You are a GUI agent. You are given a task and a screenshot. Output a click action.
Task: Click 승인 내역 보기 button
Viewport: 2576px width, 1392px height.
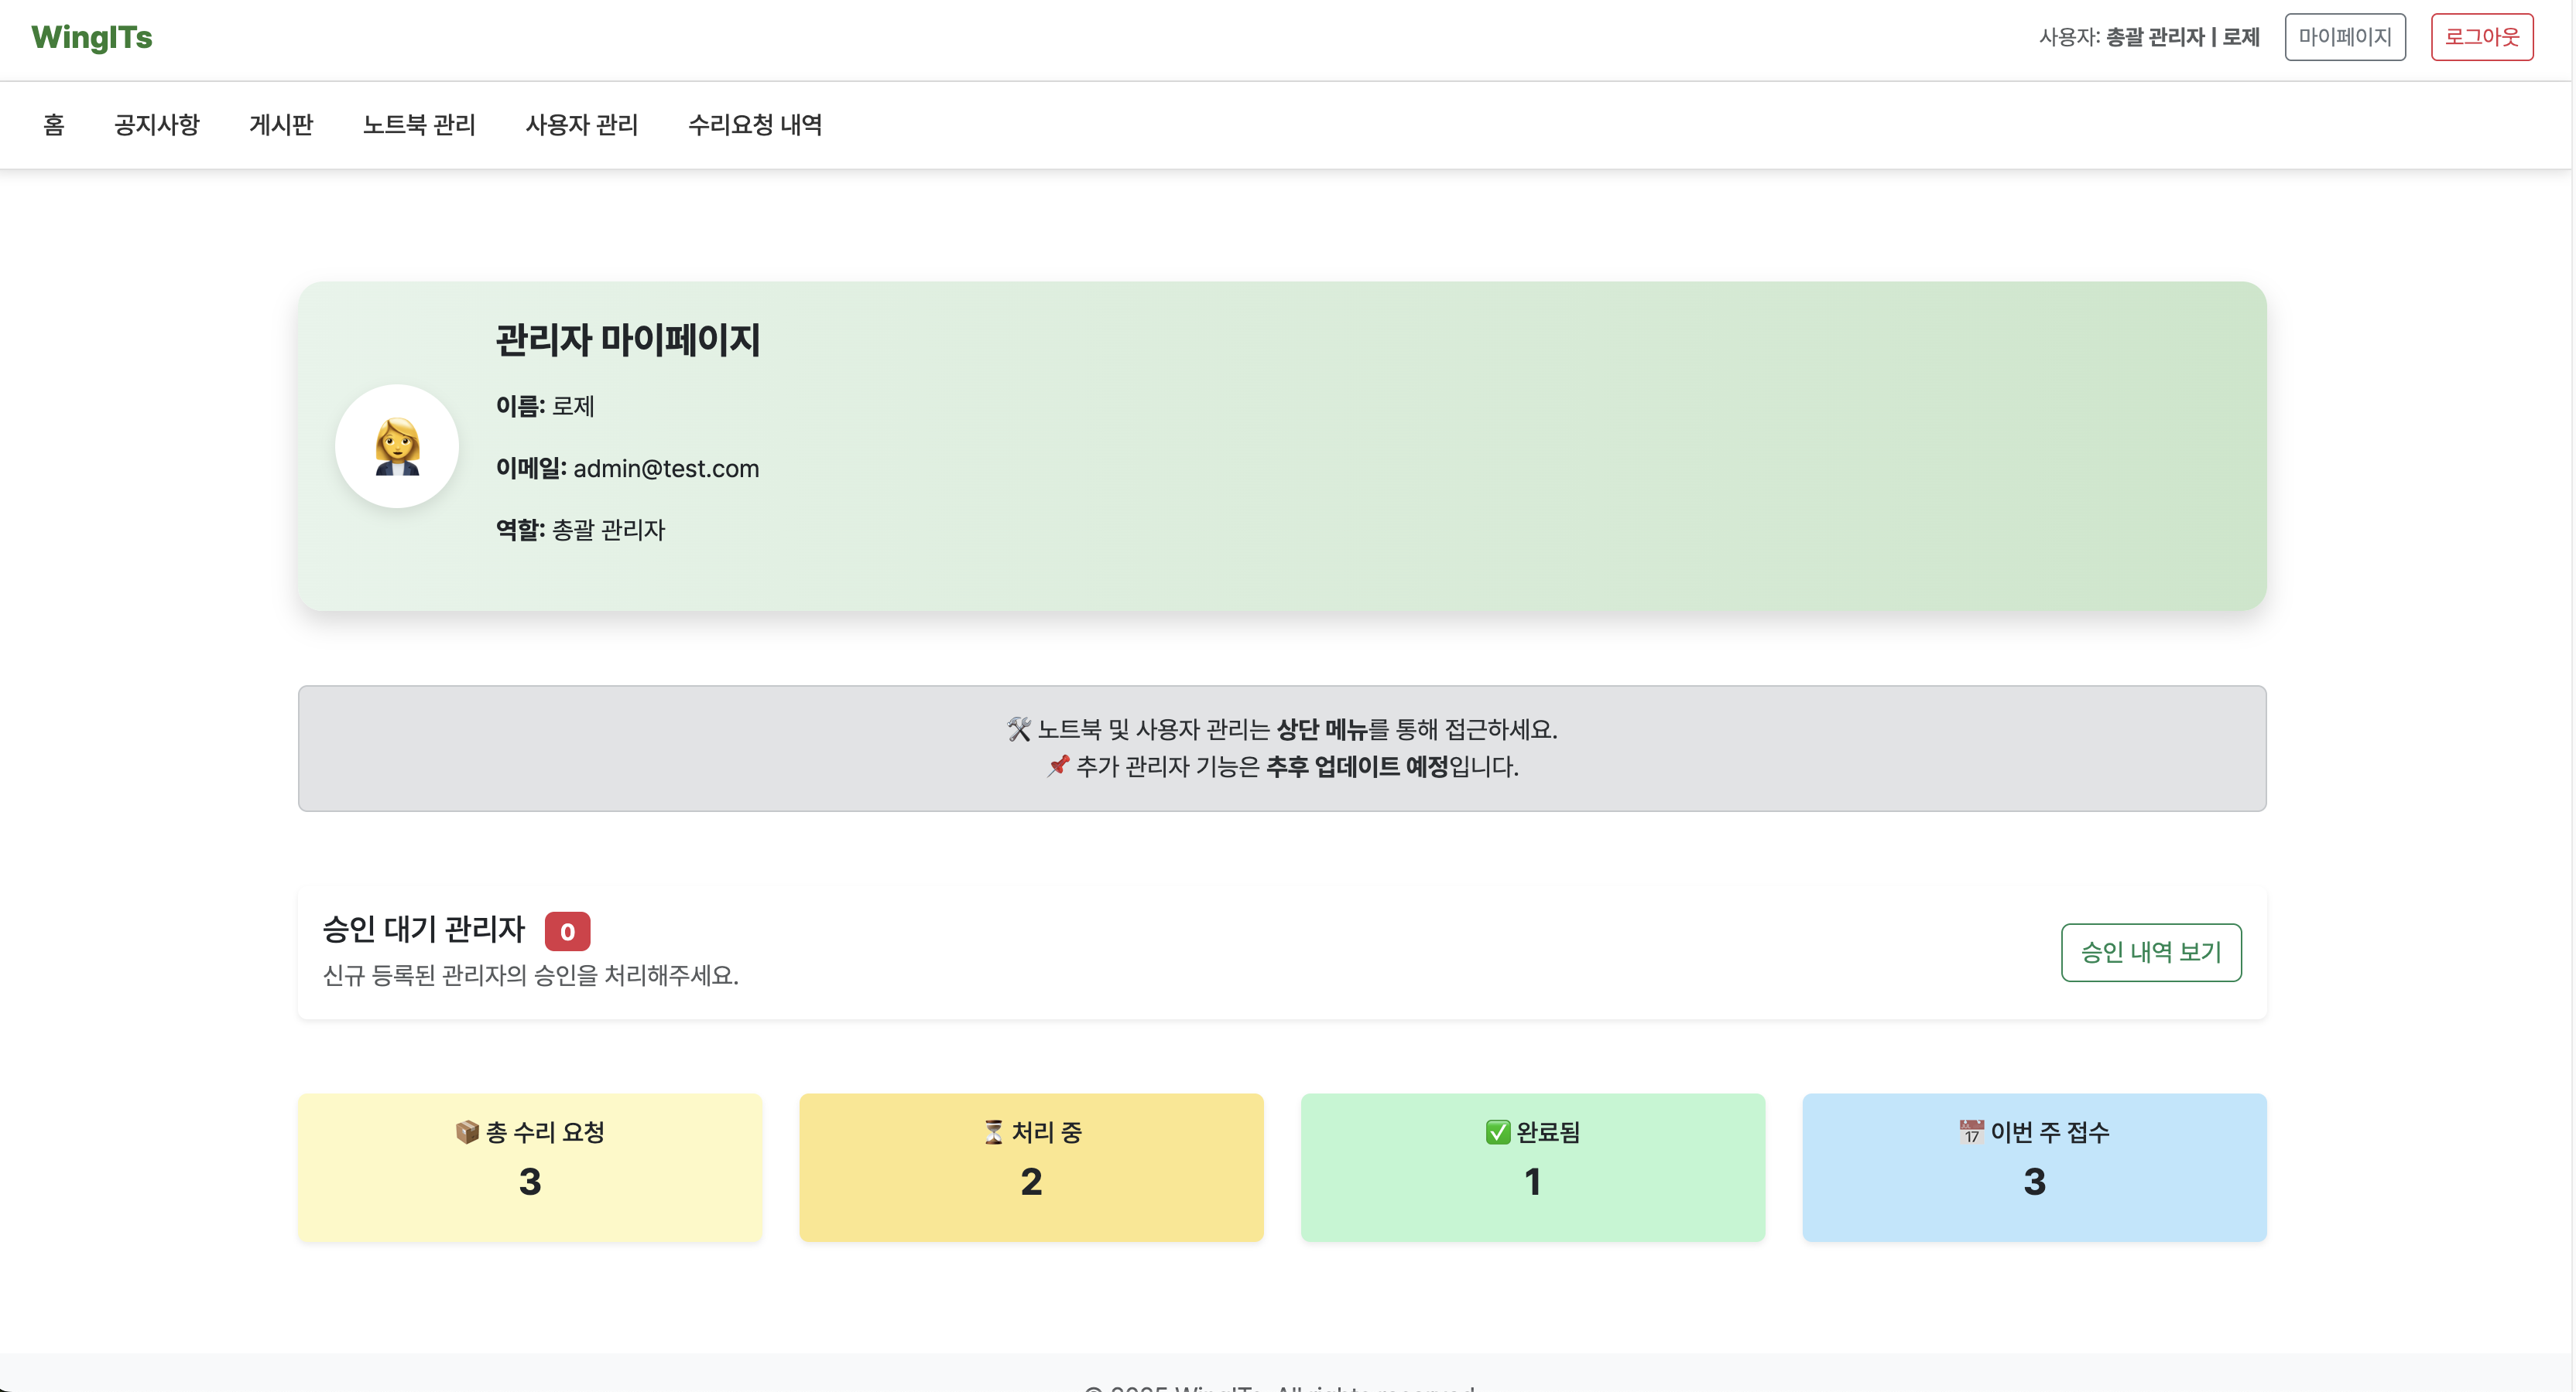(x=2150, y=952)
